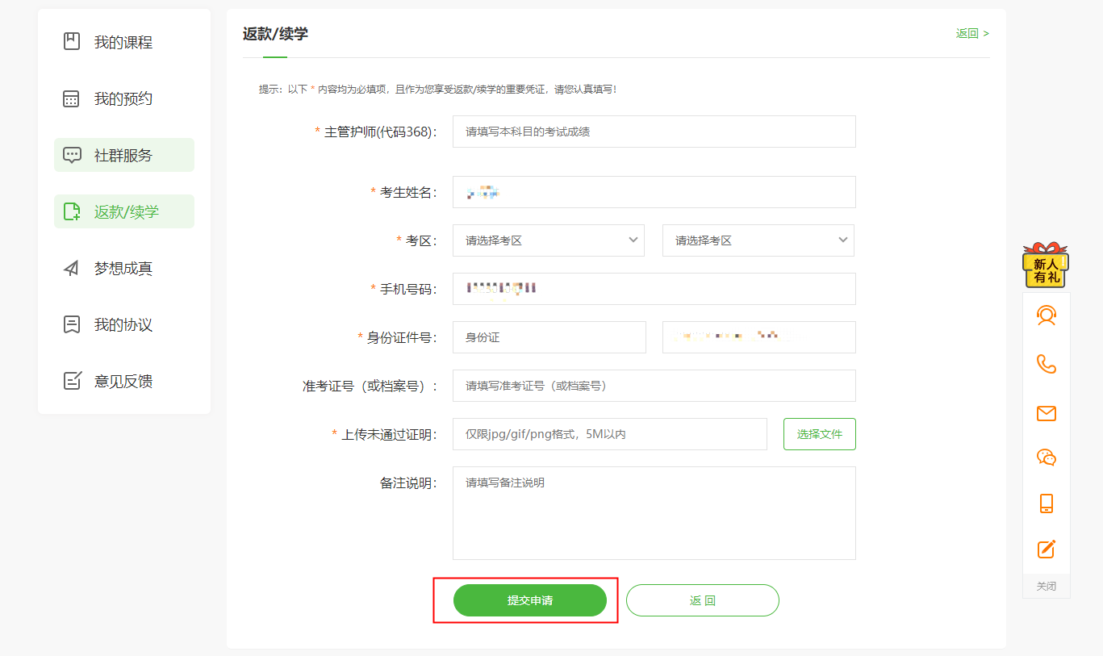Click the 我的课程 bookmark icon
1103x656 pixels.
pos(72,42)
